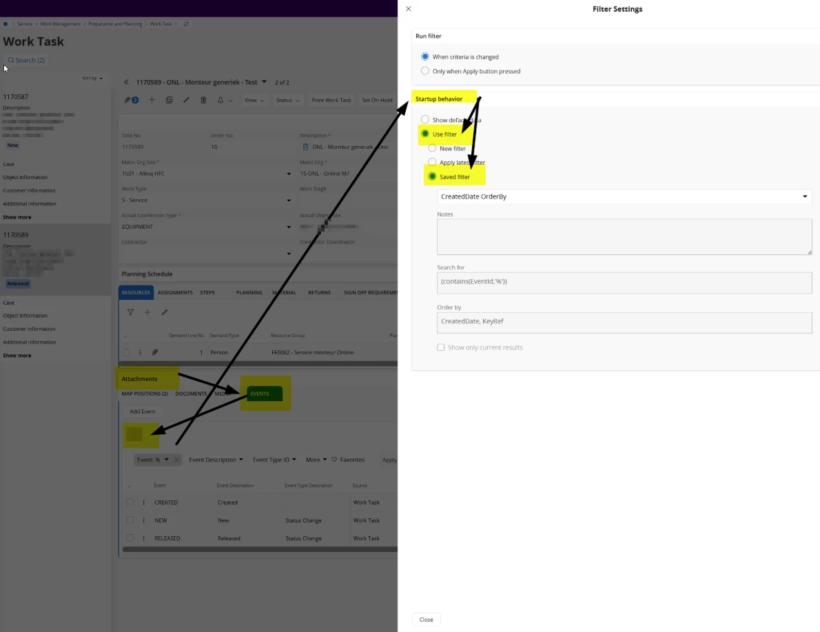Image resolution: width=820 pixels, height=632 pixels.
Task: Switch to the PLANNING tab
Action: pos(249,292)
